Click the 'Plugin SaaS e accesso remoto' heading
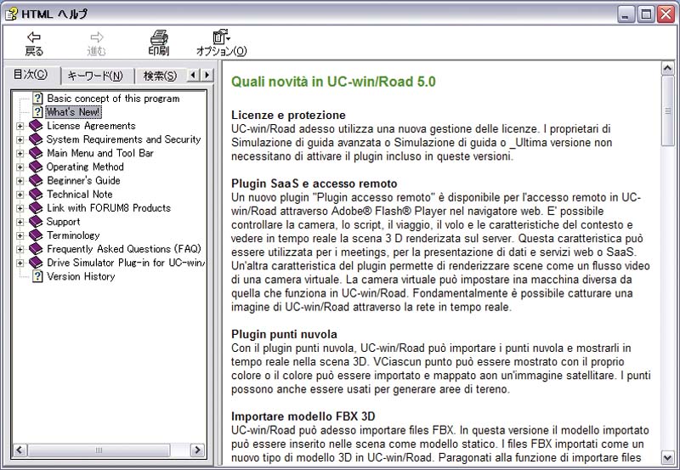The image size is (680, 470). (314, 184)
